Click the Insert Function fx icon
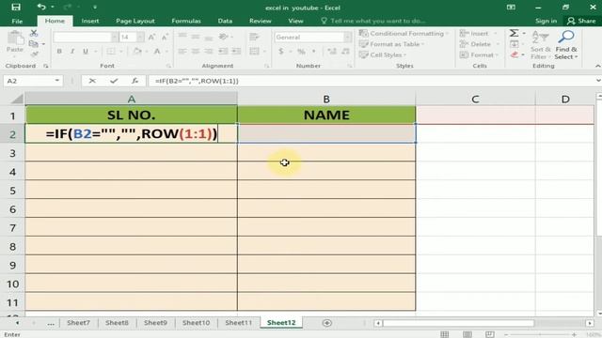This screenshot has width=602, height=338. pos(135,81)
